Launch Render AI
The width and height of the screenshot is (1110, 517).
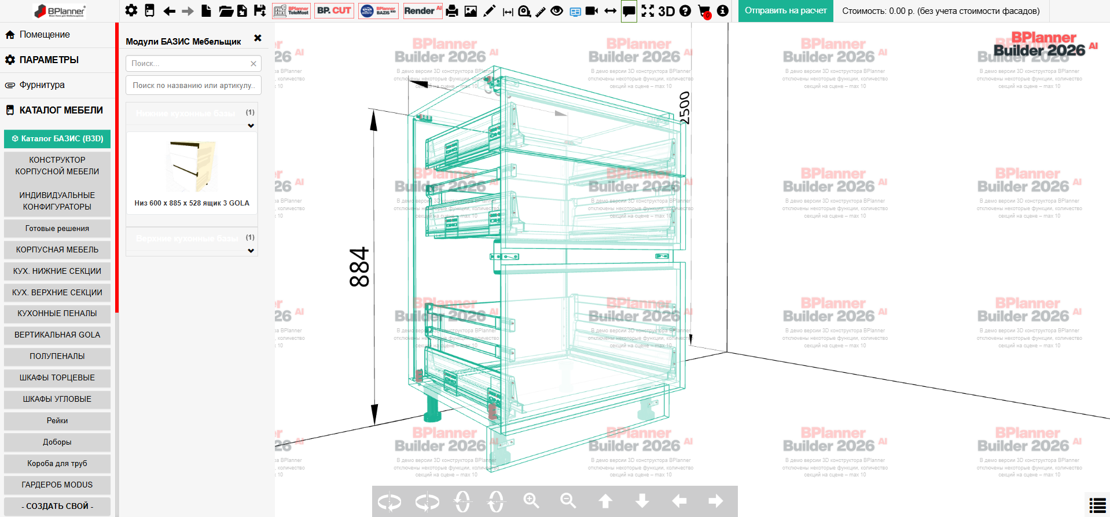pyautogui.click(x=422, y=10)
